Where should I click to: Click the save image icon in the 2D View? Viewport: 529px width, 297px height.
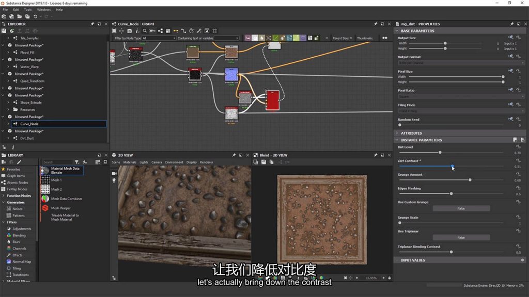(263, 162)
